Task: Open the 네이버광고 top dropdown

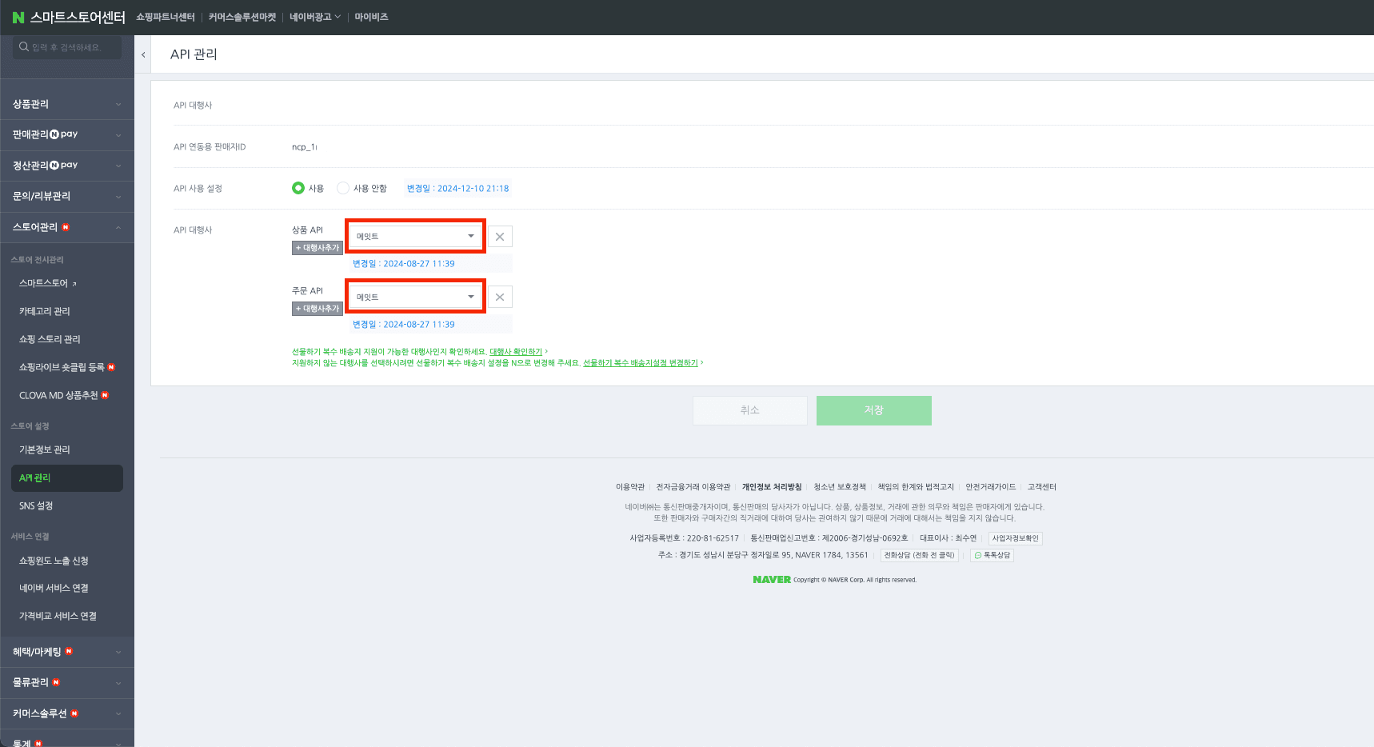Action: point(314,17)
